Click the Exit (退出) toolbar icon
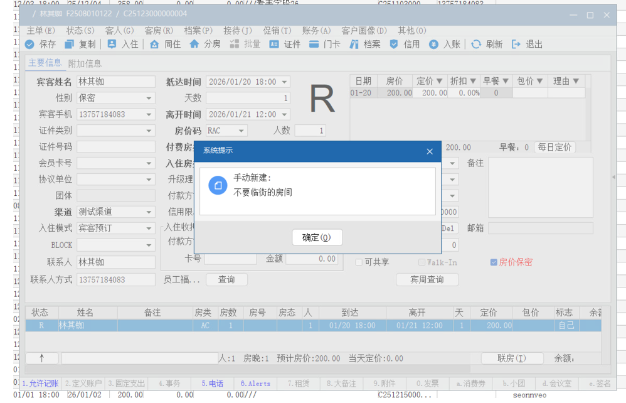The width and height of the screenshot is (626, 403). (x=516, y=45)
